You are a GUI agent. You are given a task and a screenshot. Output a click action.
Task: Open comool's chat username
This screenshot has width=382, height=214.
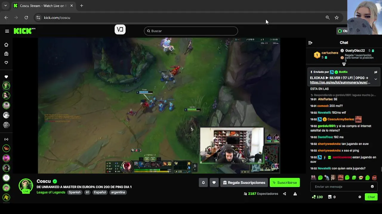(323, 106)
